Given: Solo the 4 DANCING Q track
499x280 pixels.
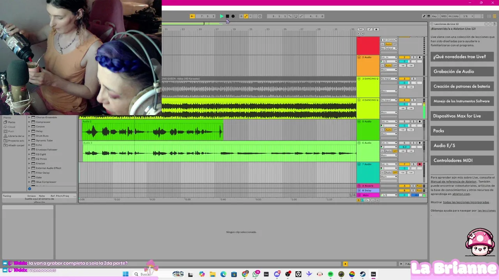Looking at the screenshot, I should click(x=414, y=100).
